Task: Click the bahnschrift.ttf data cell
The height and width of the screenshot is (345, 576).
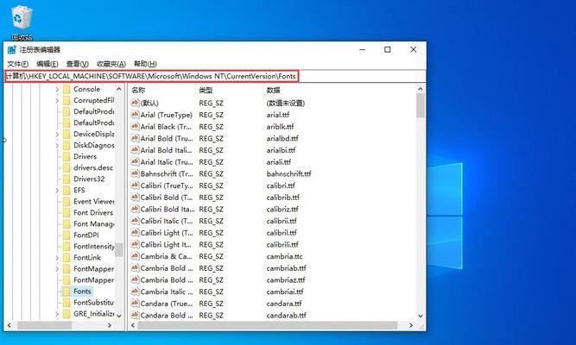Action: [x=288, y=173]
